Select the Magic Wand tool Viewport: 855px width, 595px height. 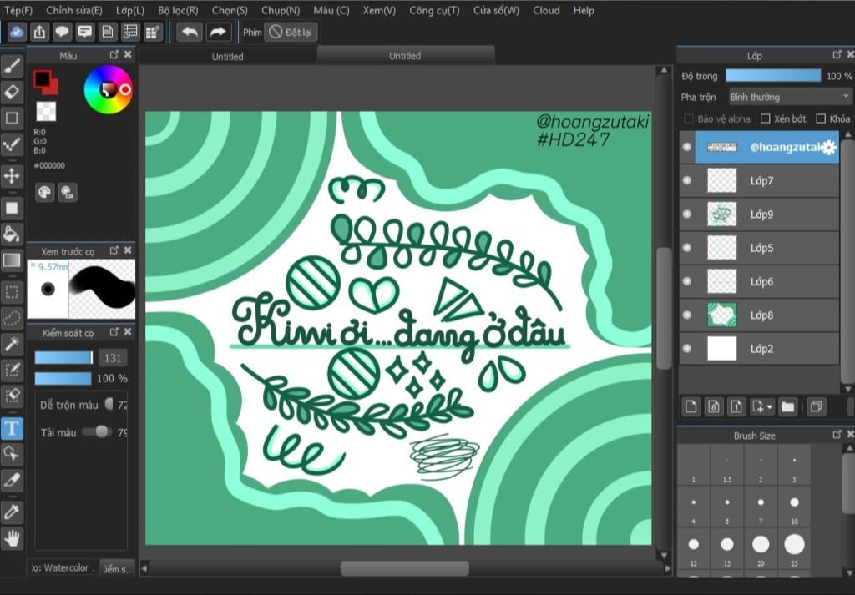[12, 343]
